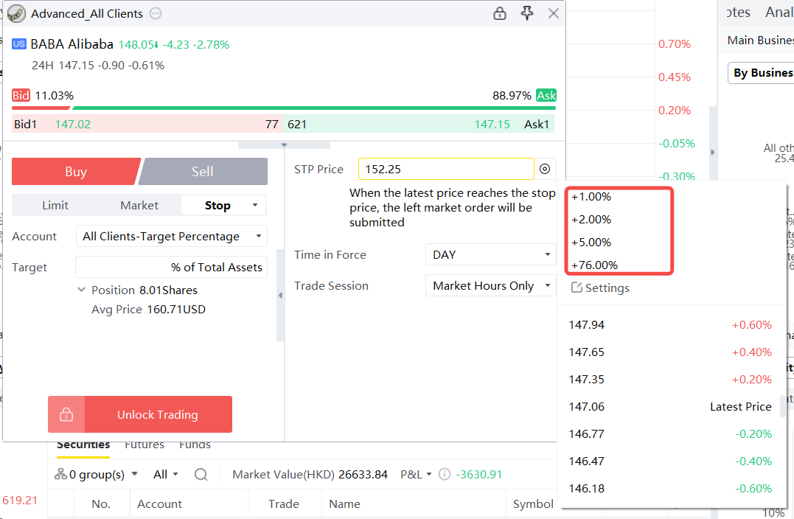Click the STP Price input field
Image resolution: width=794 pixels, height=519 pixels.
[446, 169]
